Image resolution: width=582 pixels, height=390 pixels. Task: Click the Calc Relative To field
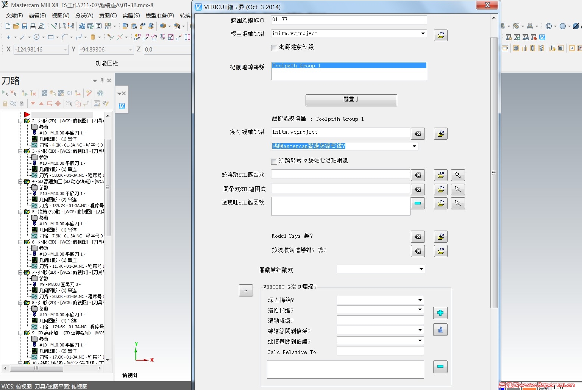(380, 352)
